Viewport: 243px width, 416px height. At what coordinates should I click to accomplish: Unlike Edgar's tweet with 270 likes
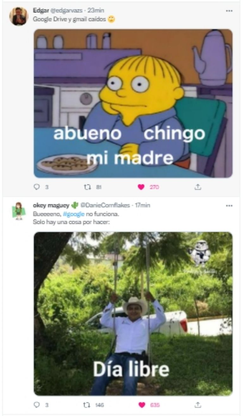(x=141, y=187)
